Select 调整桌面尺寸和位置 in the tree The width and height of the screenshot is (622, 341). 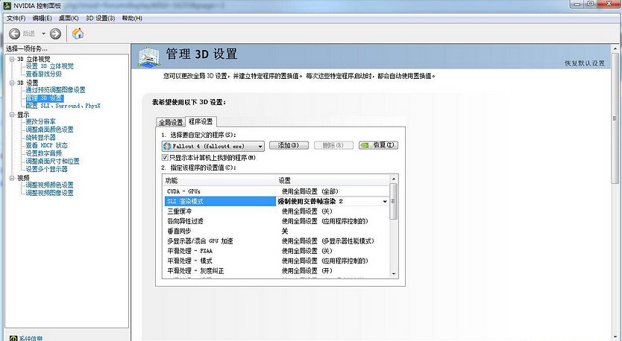(53, 161)
